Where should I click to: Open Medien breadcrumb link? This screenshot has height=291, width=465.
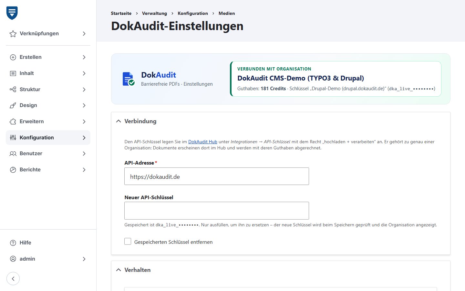click(227, 13)
